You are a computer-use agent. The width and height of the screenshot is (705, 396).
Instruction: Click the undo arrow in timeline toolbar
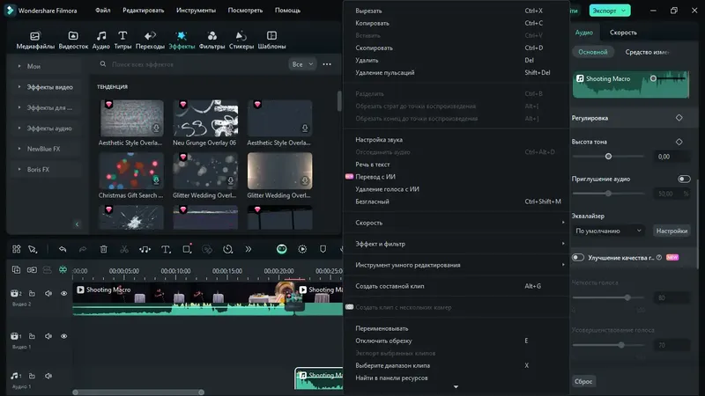pos(63,249)
